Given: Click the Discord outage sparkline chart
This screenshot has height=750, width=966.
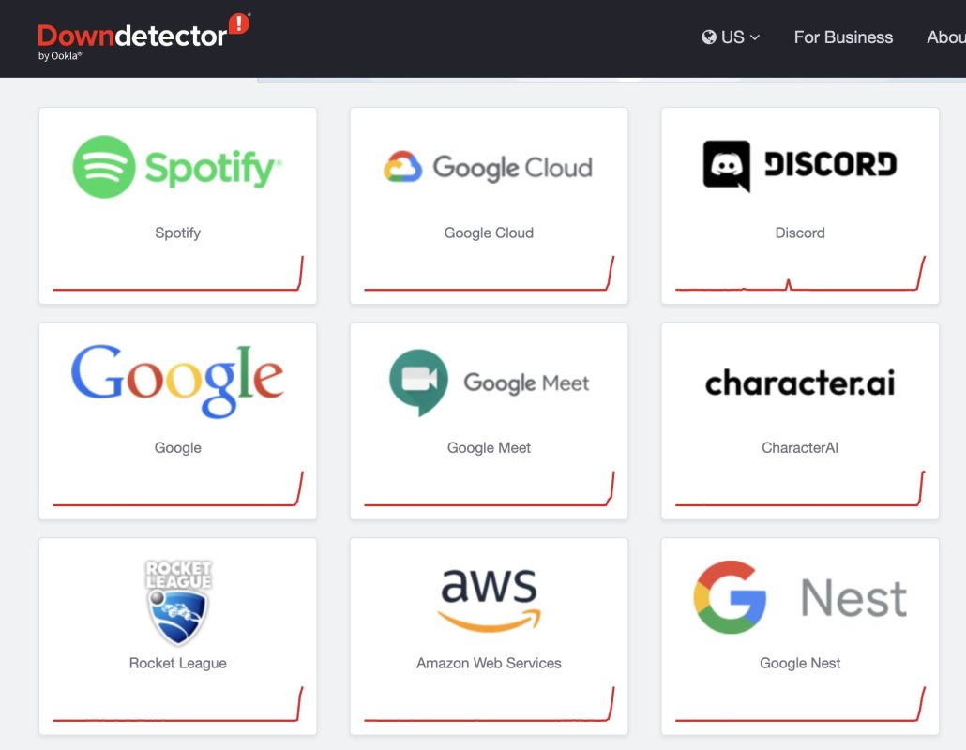Looking at the screenshot, I should [800, 274].
